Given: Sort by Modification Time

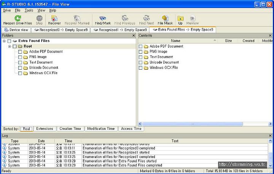Looking at the screenshot, I should 101,129.
